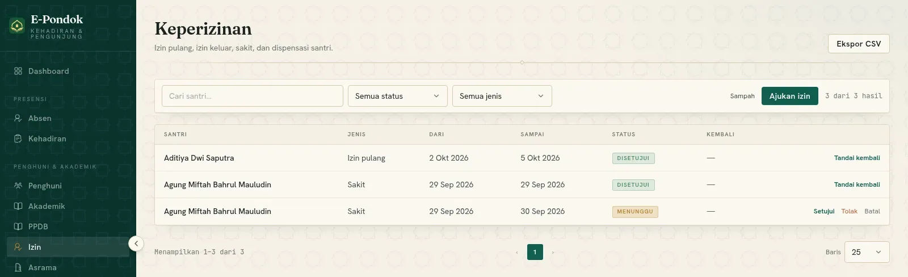Click the KEMBALI column header

(720, 135)
